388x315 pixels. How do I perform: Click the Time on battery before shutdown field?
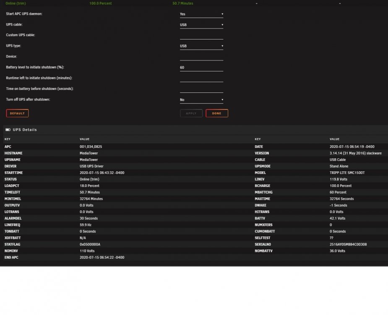pyautogui.click(x=201, y=89)
